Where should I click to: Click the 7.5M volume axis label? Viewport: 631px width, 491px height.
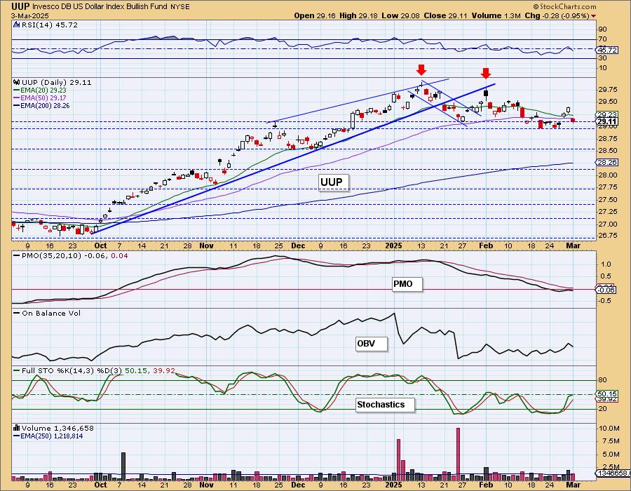(610, 441)
